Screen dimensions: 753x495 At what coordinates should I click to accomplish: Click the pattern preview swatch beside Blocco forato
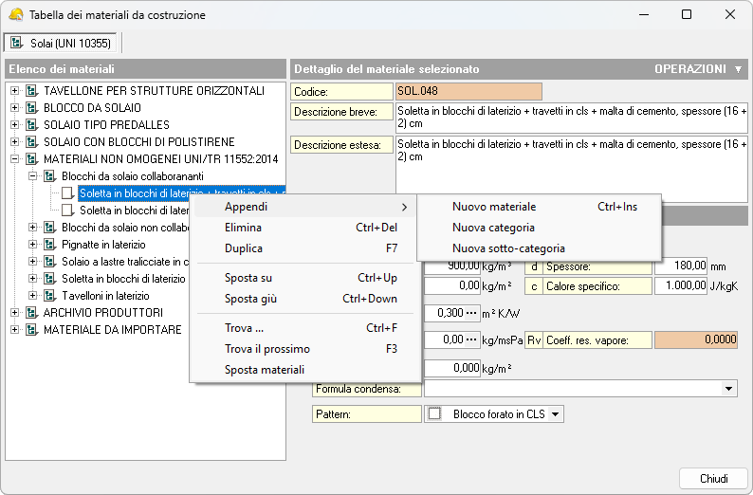[435, 413]
